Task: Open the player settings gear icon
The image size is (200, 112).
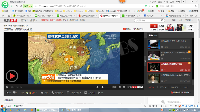Action: [119, 87]
